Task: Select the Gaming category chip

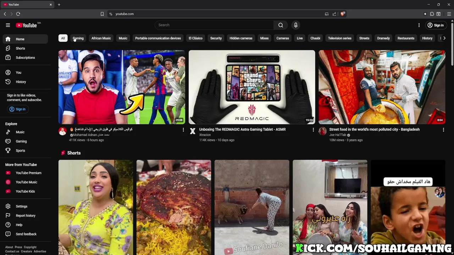Action: pos(78,38)
